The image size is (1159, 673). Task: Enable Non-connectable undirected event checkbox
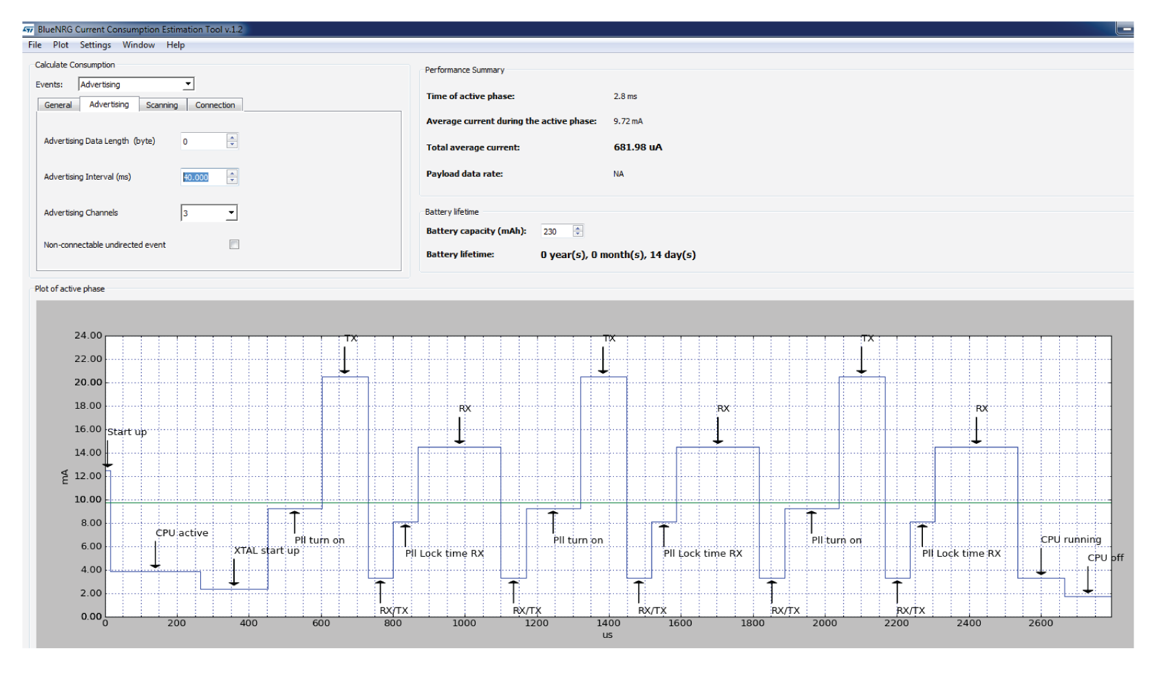click(x=234, y=244)
